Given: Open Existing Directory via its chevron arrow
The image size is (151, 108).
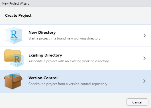Looking at the screenshot, I should click(144, 58).
